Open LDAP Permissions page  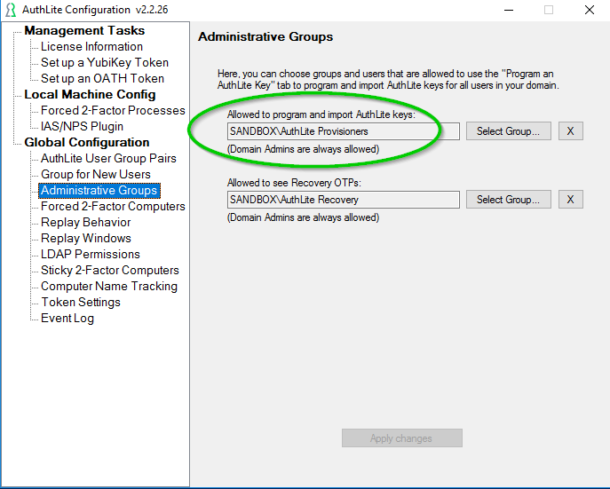(91, 254)
